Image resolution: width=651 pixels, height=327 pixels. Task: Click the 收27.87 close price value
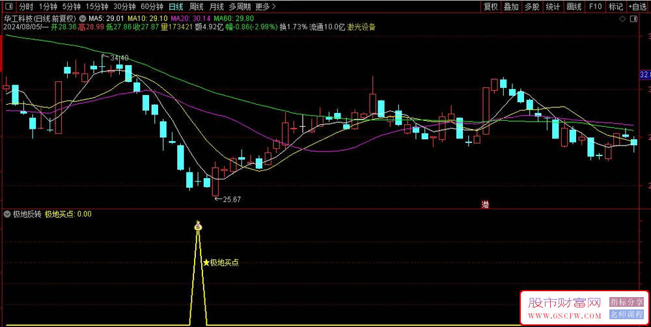click(x=146, y=27)
